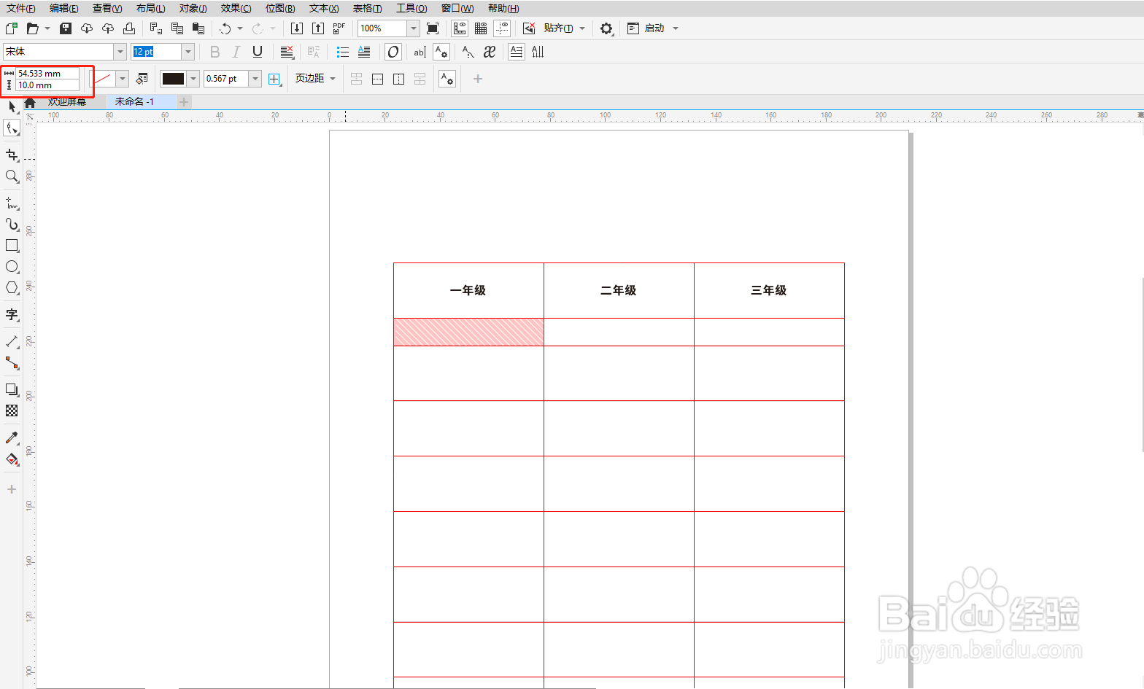Click the Export icon
The height and width of the screenshot is (689, 1144).
click(318, 28)
